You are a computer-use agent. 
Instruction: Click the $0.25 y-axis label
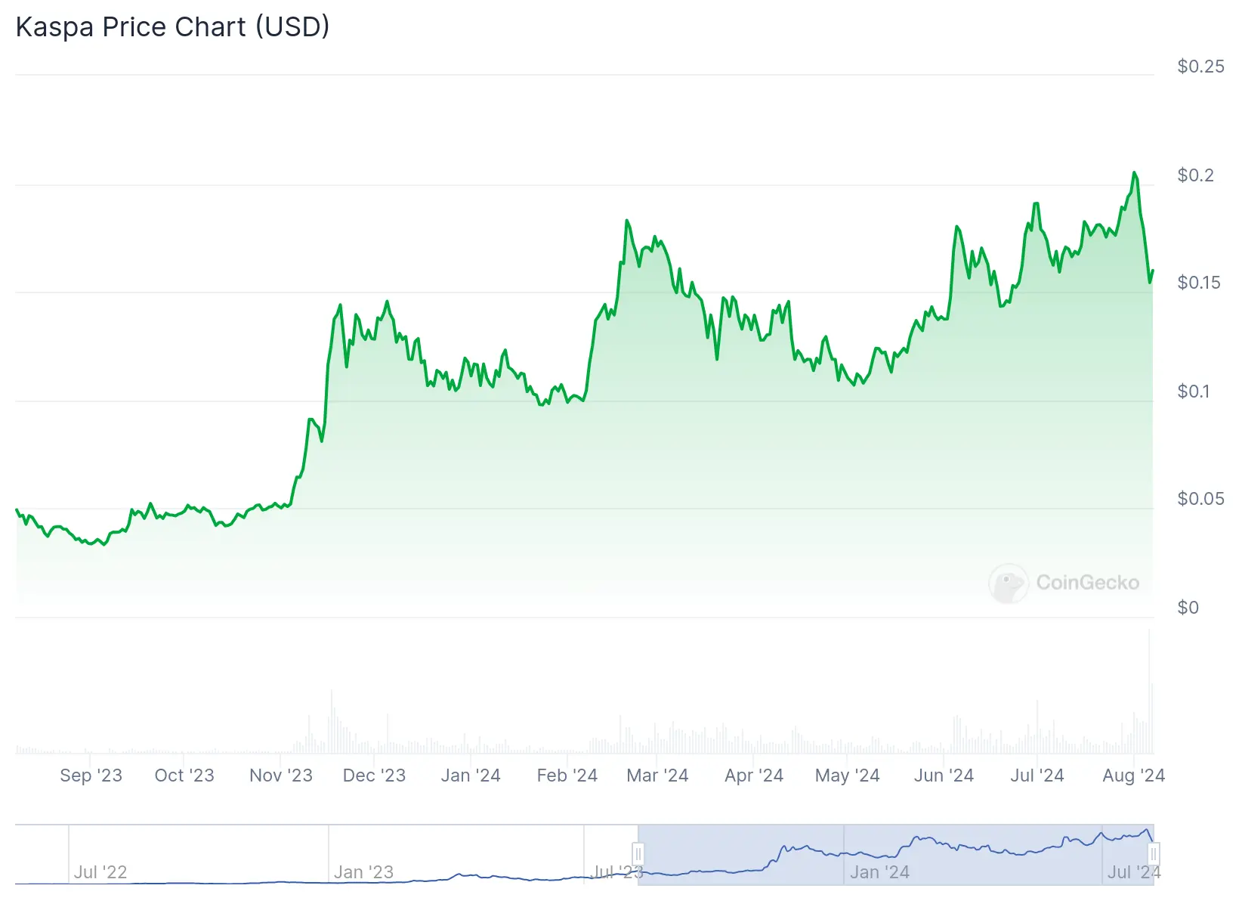pyautogui.click(x=1200, y=67)
